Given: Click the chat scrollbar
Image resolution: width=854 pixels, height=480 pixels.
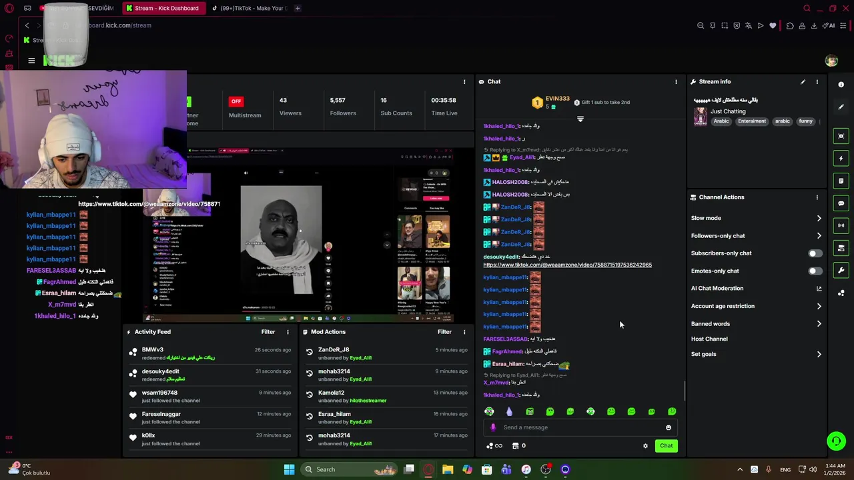Looking at the screenshot, I should 685,390.
